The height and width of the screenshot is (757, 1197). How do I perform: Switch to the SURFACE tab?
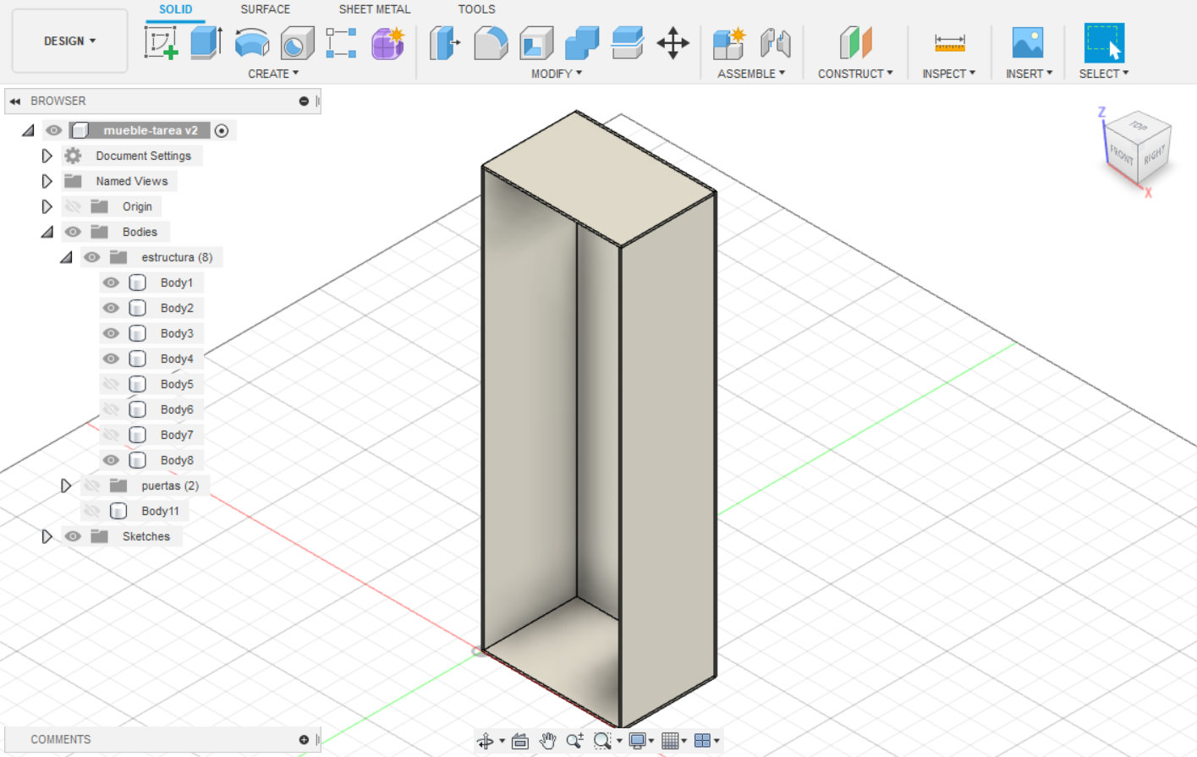pos(265,9)
